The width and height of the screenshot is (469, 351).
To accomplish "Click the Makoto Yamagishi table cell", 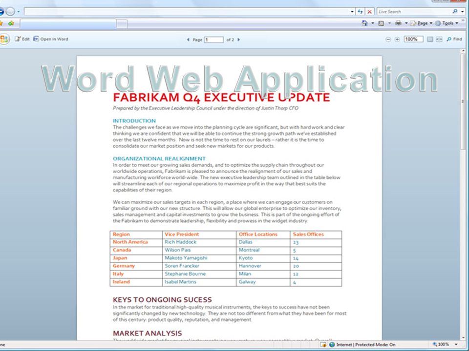I will (x=199, y=258).
